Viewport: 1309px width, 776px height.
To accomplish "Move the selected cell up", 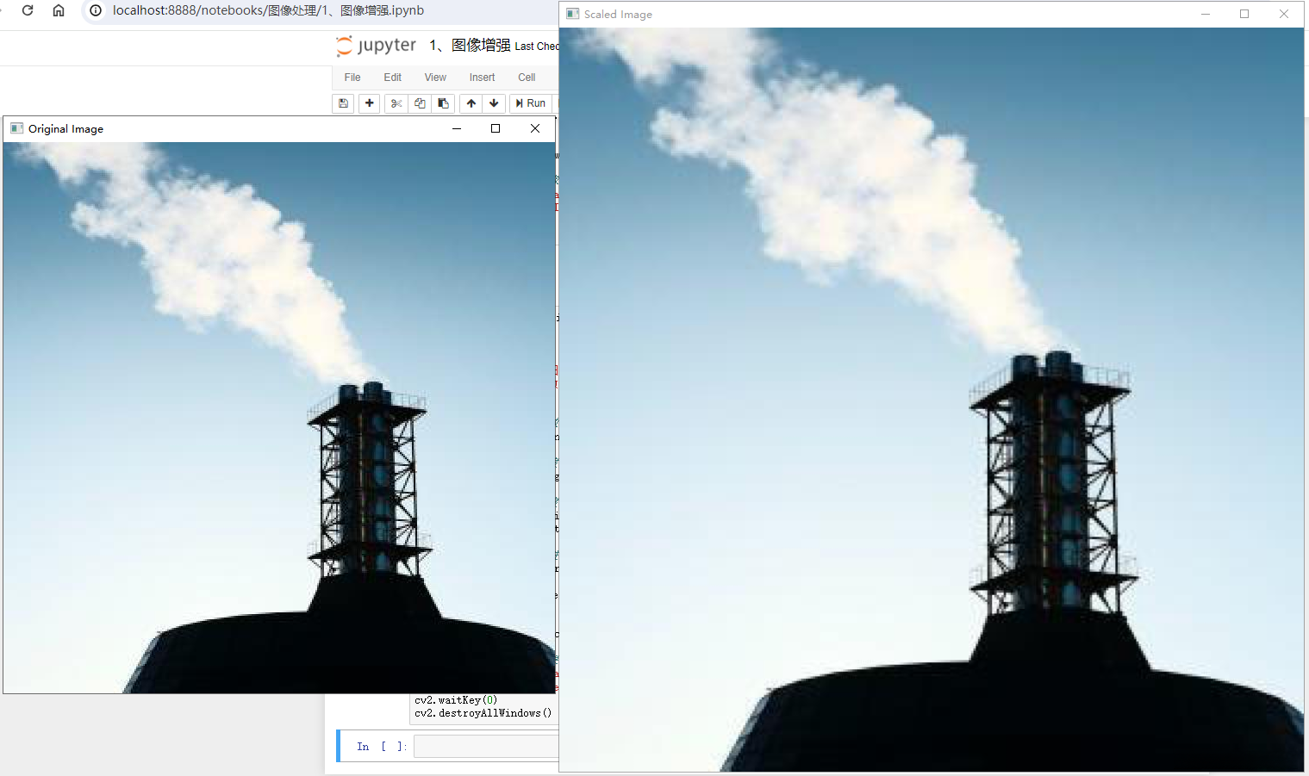I will coord(471,103).
